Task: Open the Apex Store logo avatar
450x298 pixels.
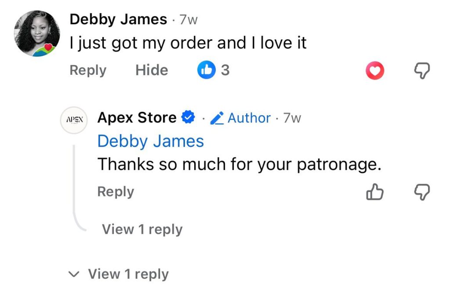Action: [x=74, y=119]
